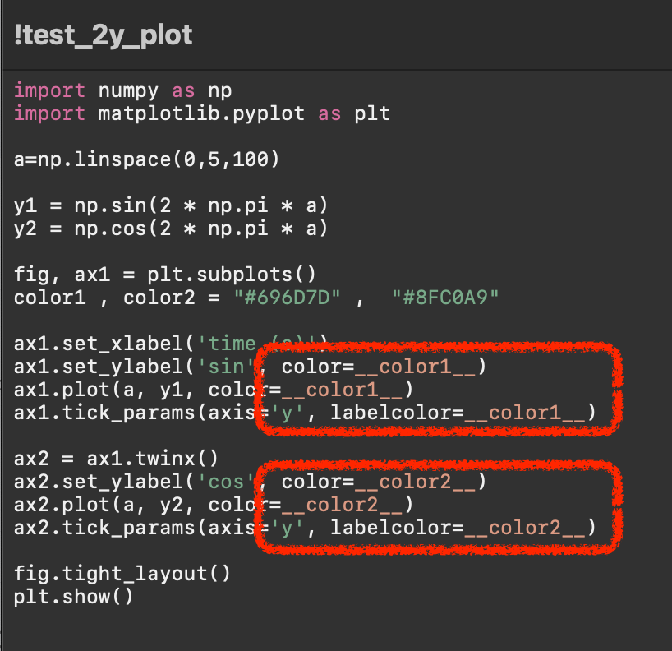
Task: Click the __color1__ placeholder in set_ylabel line
Action: [x=415, y=367]
